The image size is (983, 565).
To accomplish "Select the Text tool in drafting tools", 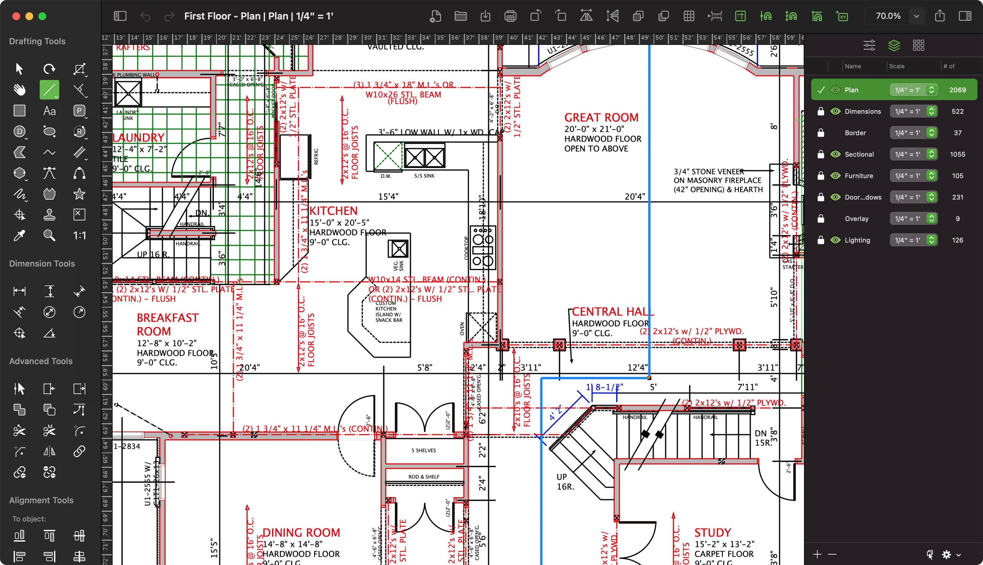I will coord(49,110).
